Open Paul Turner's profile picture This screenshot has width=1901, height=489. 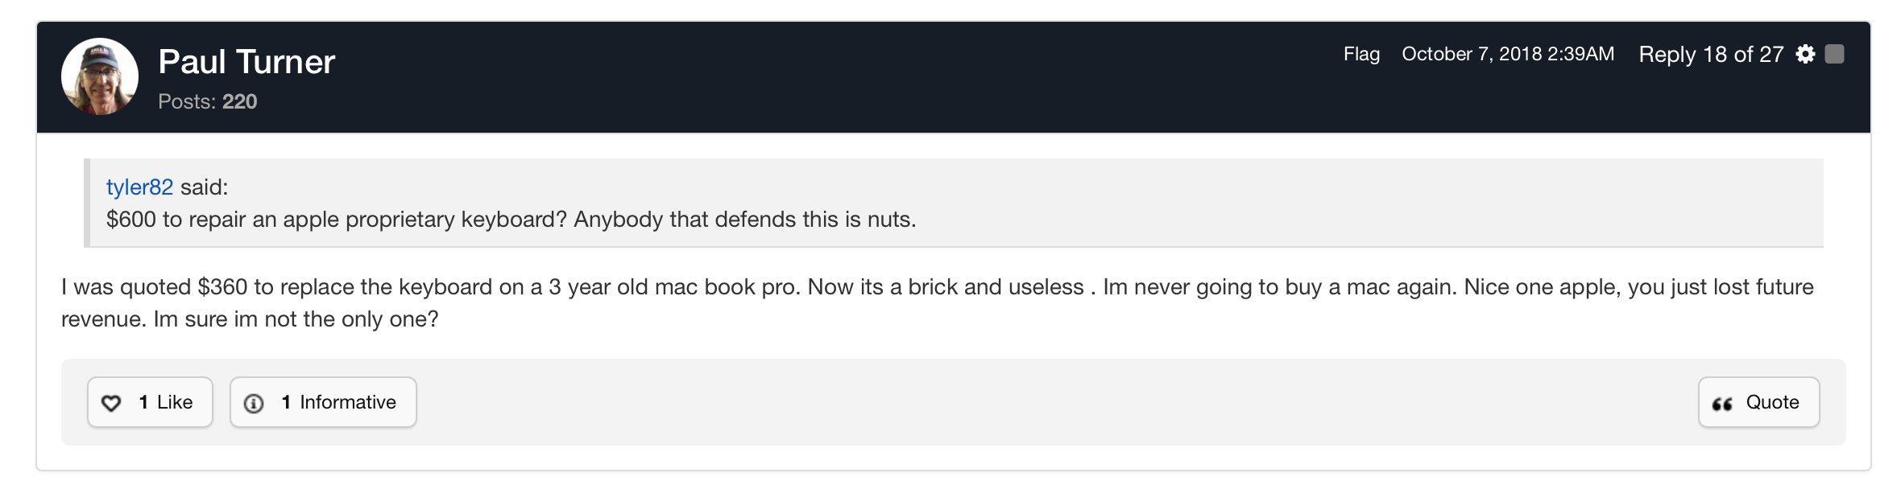click(x=100, y=76)
